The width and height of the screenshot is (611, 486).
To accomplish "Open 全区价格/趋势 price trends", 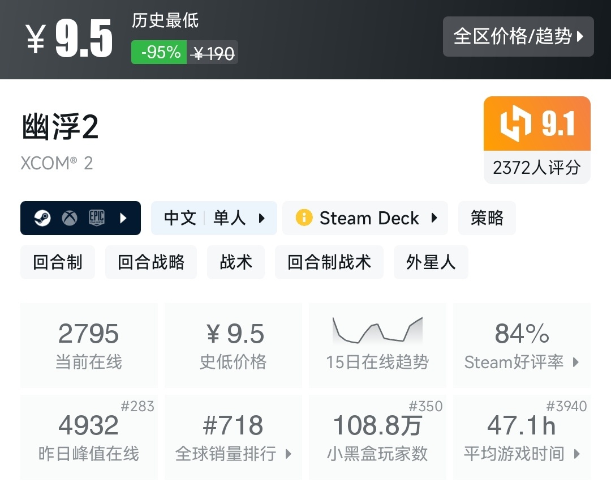I will click(x=518, y=36).
